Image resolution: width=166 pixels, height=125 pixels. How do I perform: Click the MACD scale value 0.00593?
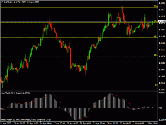162,93
